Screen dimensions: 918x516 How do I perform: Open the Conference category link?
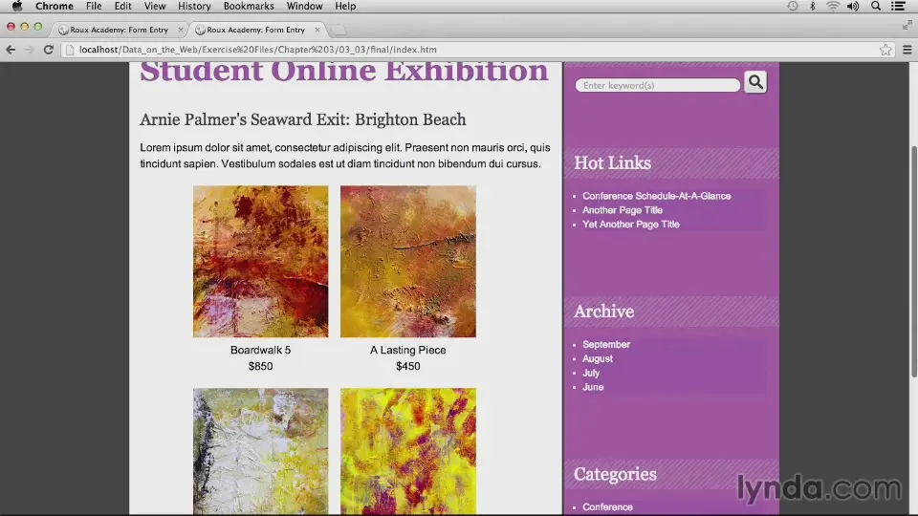click(x=607, y=507)
